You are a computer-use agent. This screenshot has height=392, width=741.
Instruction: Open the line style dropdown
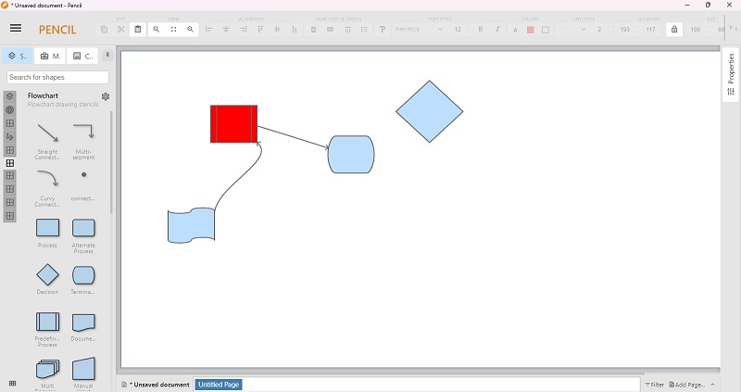click(x=571, y=30)
